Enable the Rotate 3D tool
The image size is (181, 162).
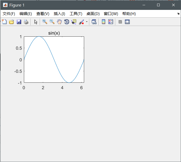click(66, 22)
